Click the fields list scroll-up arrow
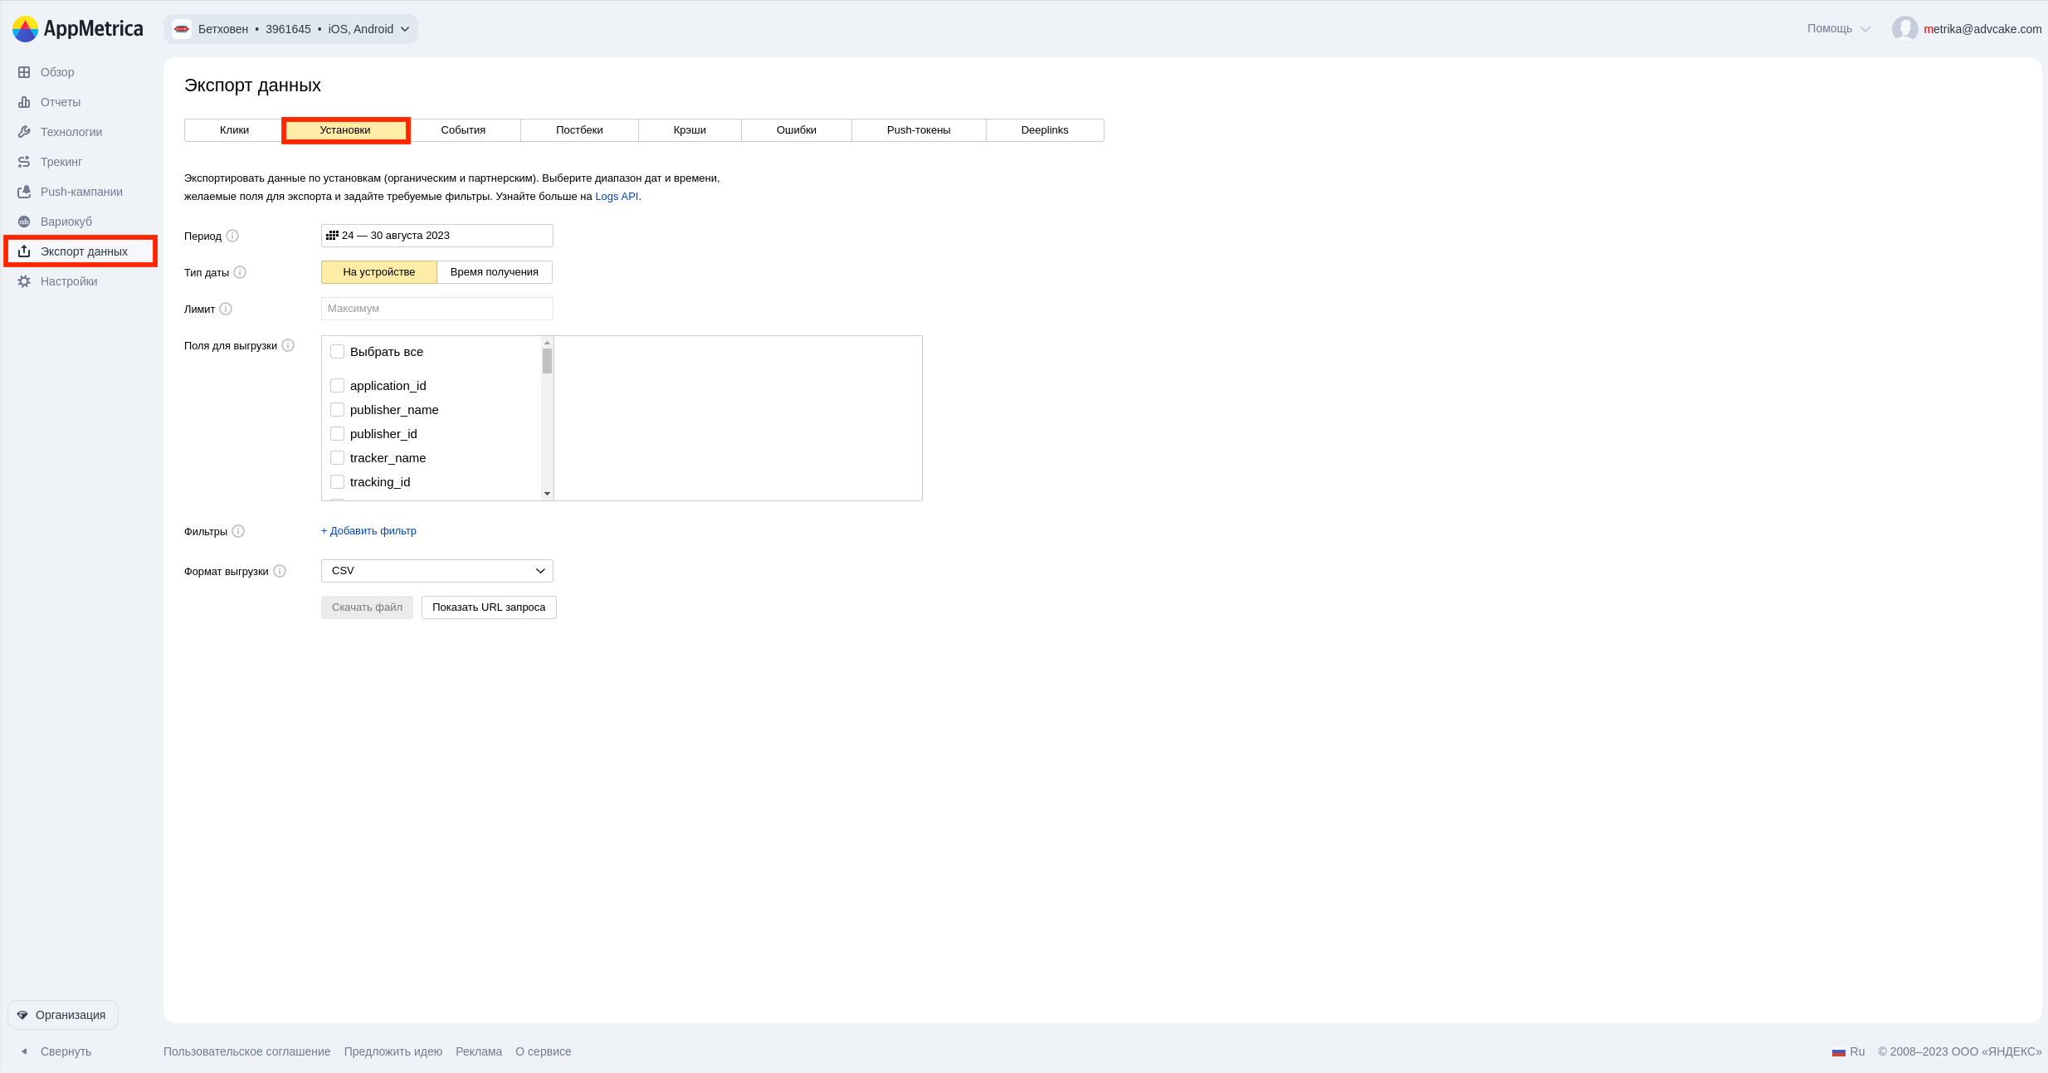2048x1073 pixels. click(x=547, y=343)
